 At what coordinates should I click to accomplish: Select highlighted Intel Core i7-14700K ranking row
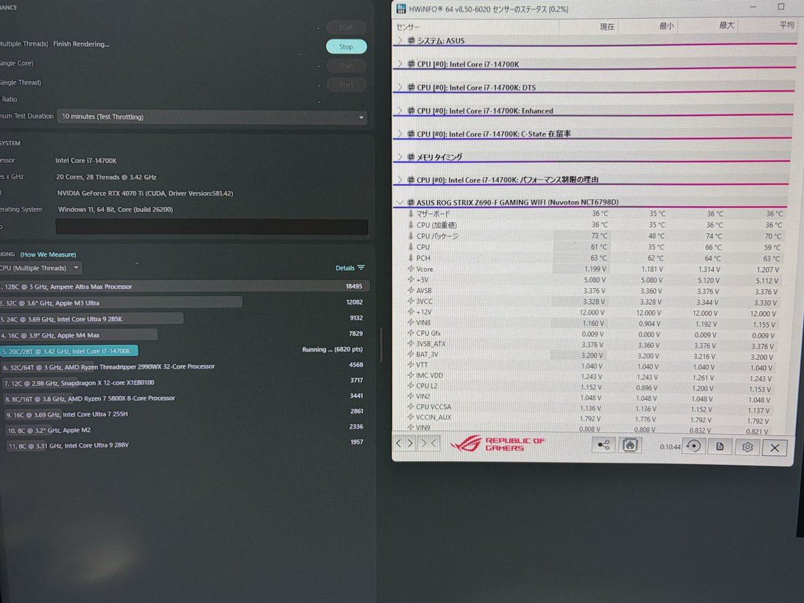point(184,350)
